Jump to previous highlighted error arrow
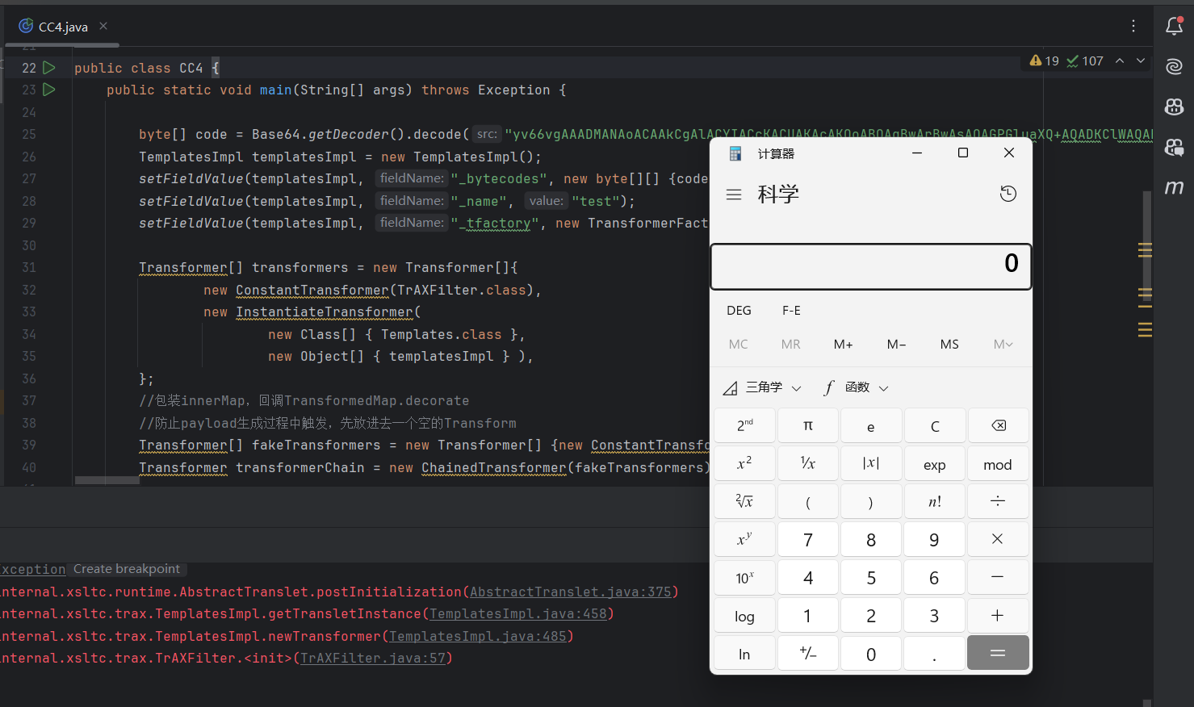 tap(1120, 61)
